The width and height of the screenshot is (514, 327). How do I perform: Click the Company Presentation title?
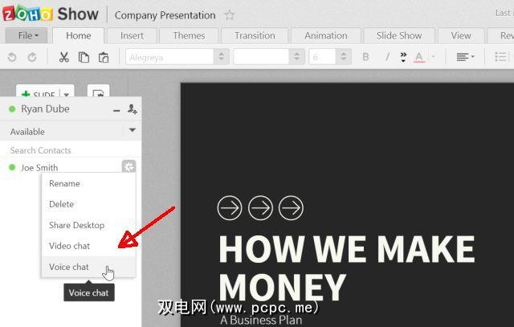coord(165,15)
